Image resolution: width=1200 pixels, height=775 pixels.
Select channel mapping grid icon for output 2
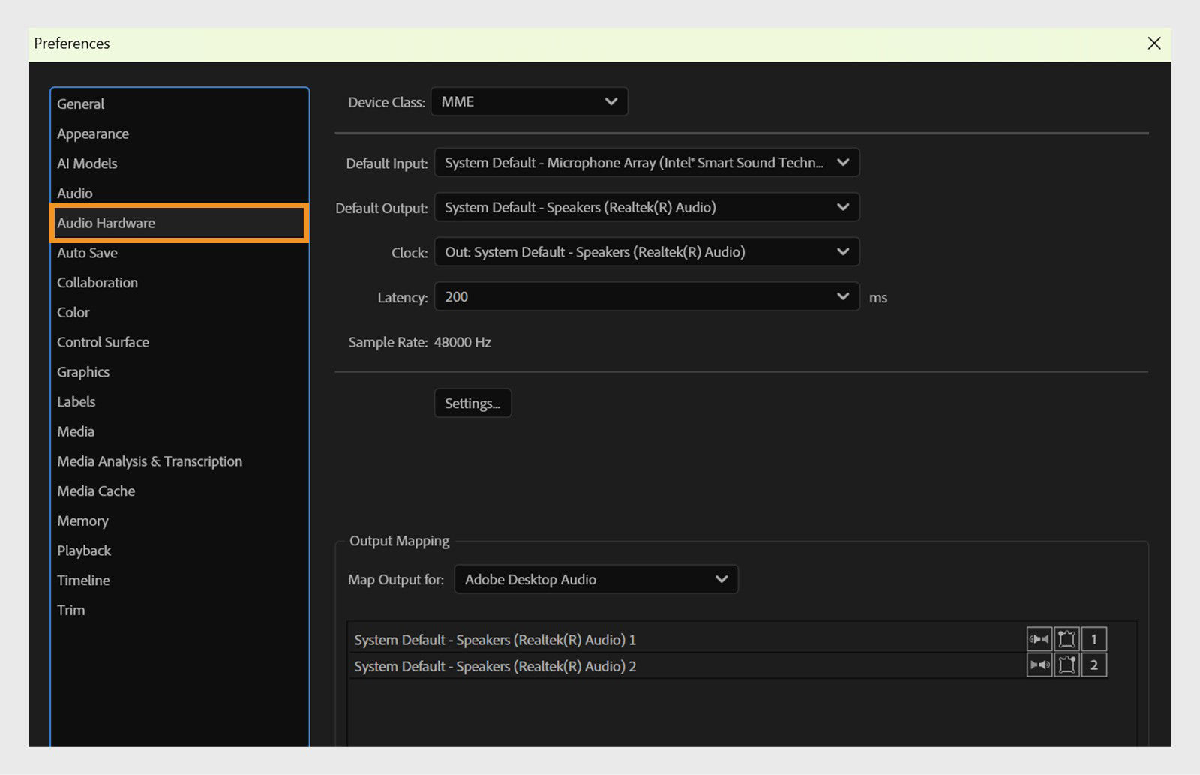pos(1066,665)
